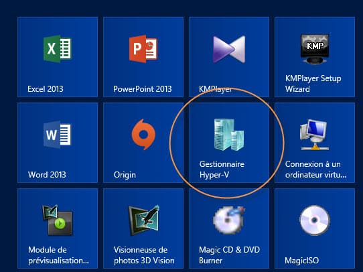Open the 3D Vision eagle photo icon
363x272 pixels.
pos(143,220)
